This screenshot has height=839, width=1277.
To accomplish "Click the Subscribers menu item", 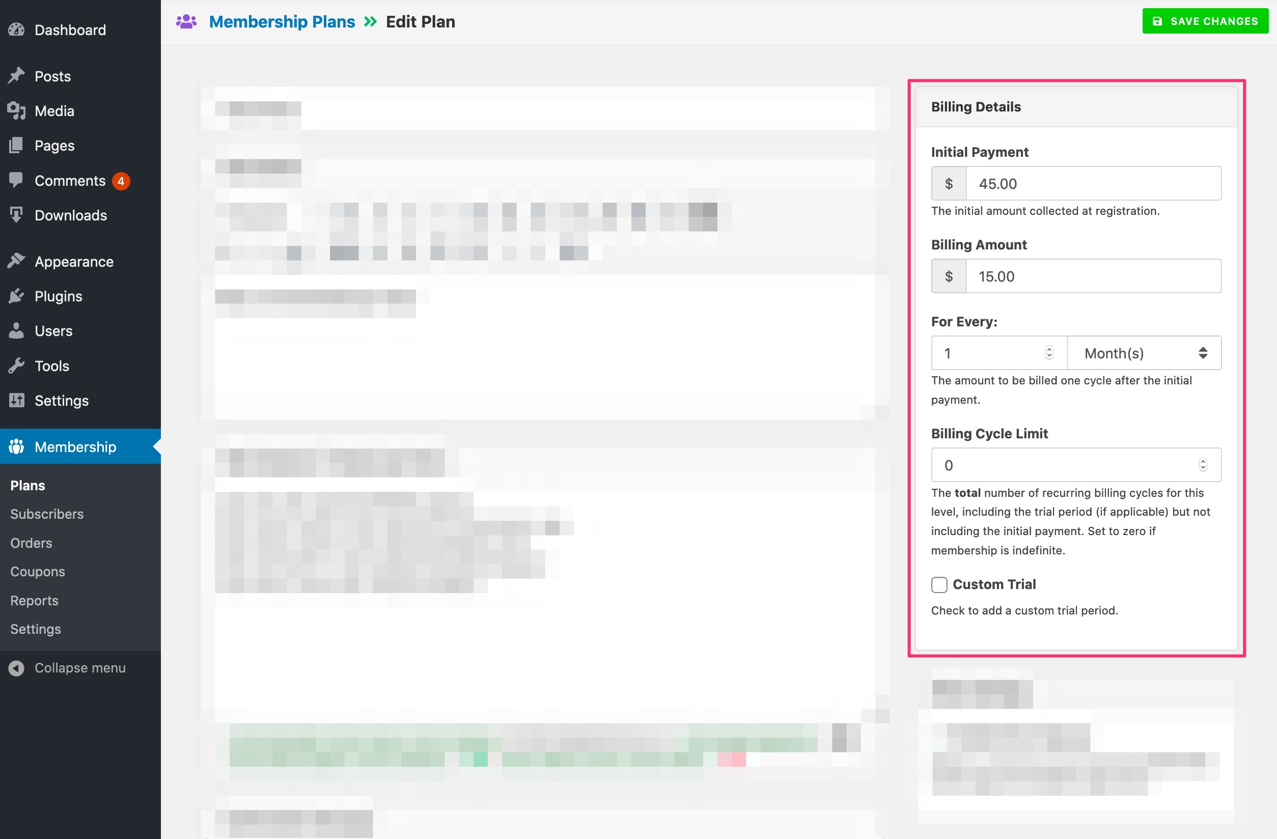I will pos(47,513).
